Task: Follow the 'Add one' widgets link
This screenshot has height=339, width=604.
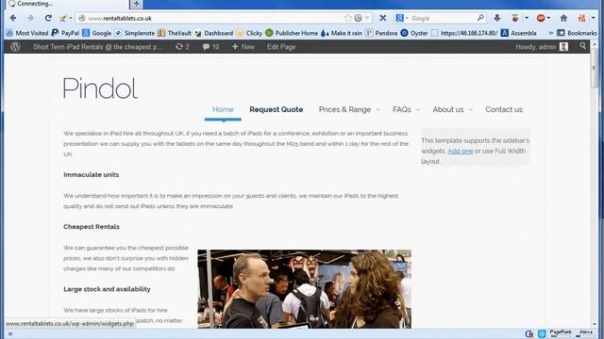Action: 461,151
